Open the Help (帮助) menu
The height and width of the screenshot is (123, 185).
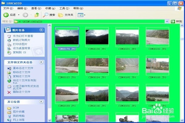click(78, 8)
